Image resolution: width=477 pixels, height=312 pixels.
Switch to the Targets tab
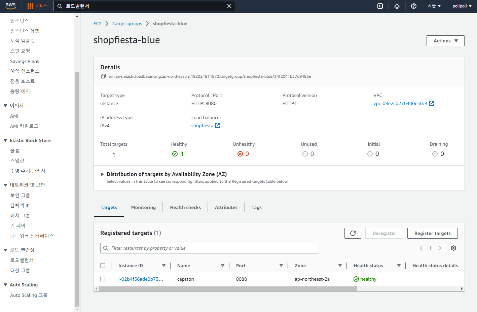pyautogui.click(x=109, y=207)
